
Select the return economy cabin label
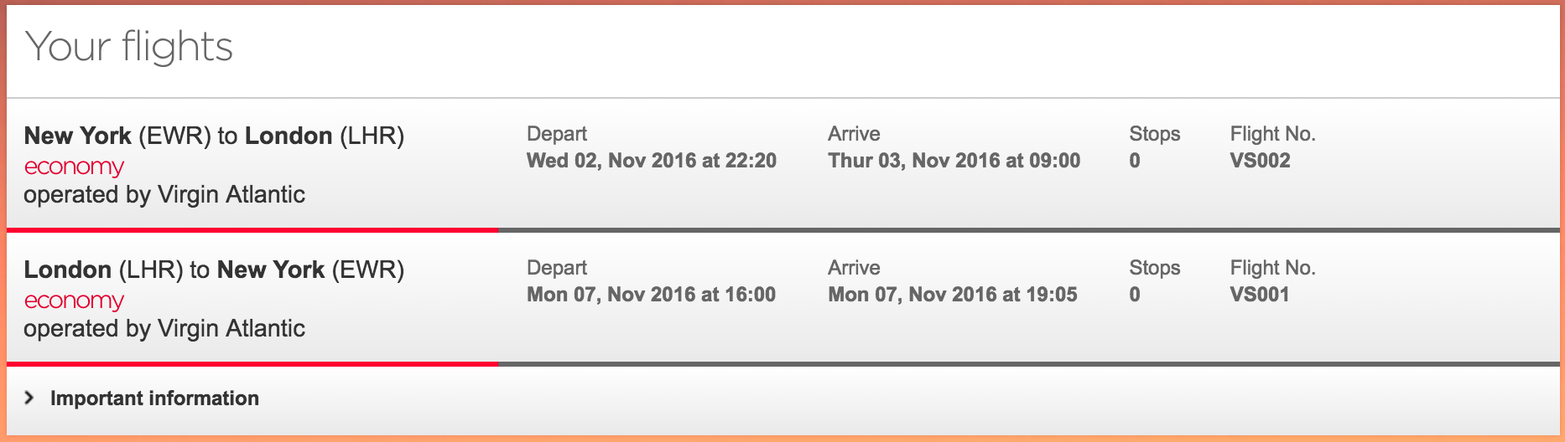tap(74, 301)
